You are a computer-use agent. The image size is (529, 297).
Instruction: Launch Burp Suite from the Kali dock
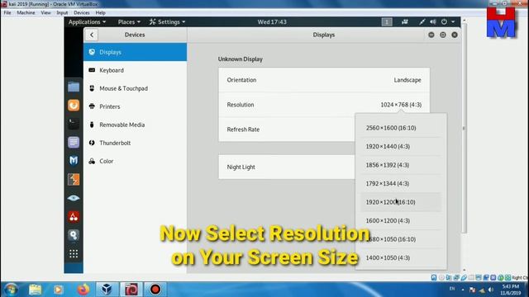[74, 179]
